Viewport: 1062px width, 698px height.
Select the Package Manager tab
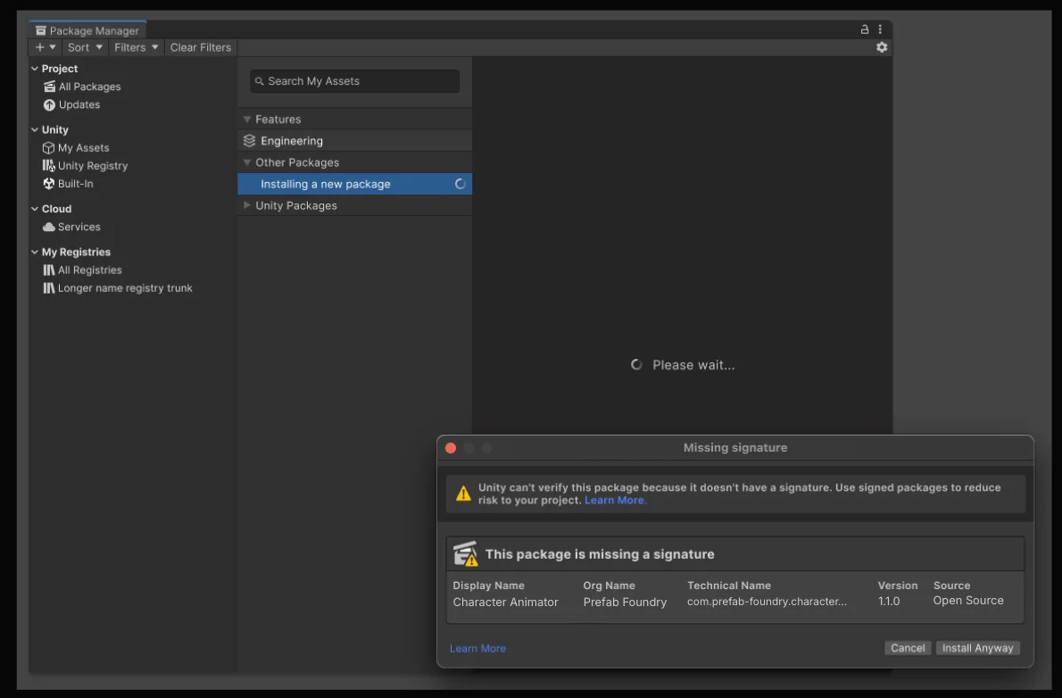(87, 30)
